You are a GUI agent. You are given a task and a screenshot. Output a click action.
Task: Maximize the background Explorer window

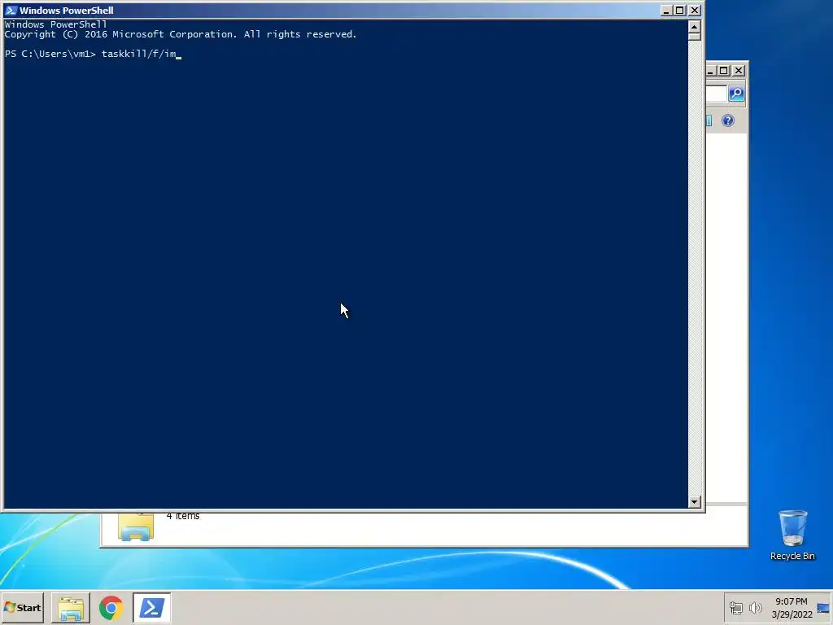coord(723,70)
